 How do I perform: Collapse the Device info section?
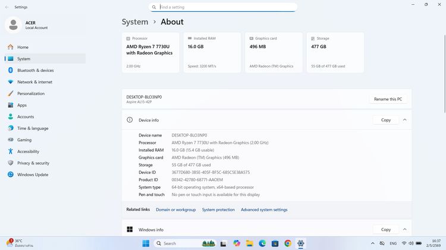405,120
